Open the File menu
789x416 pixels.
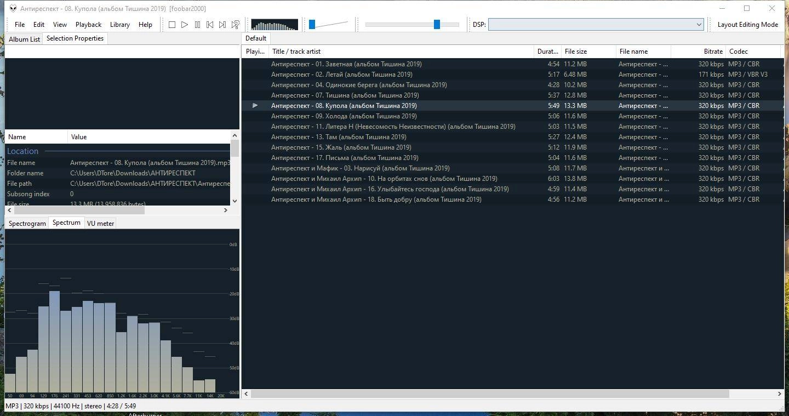point(20,25)
